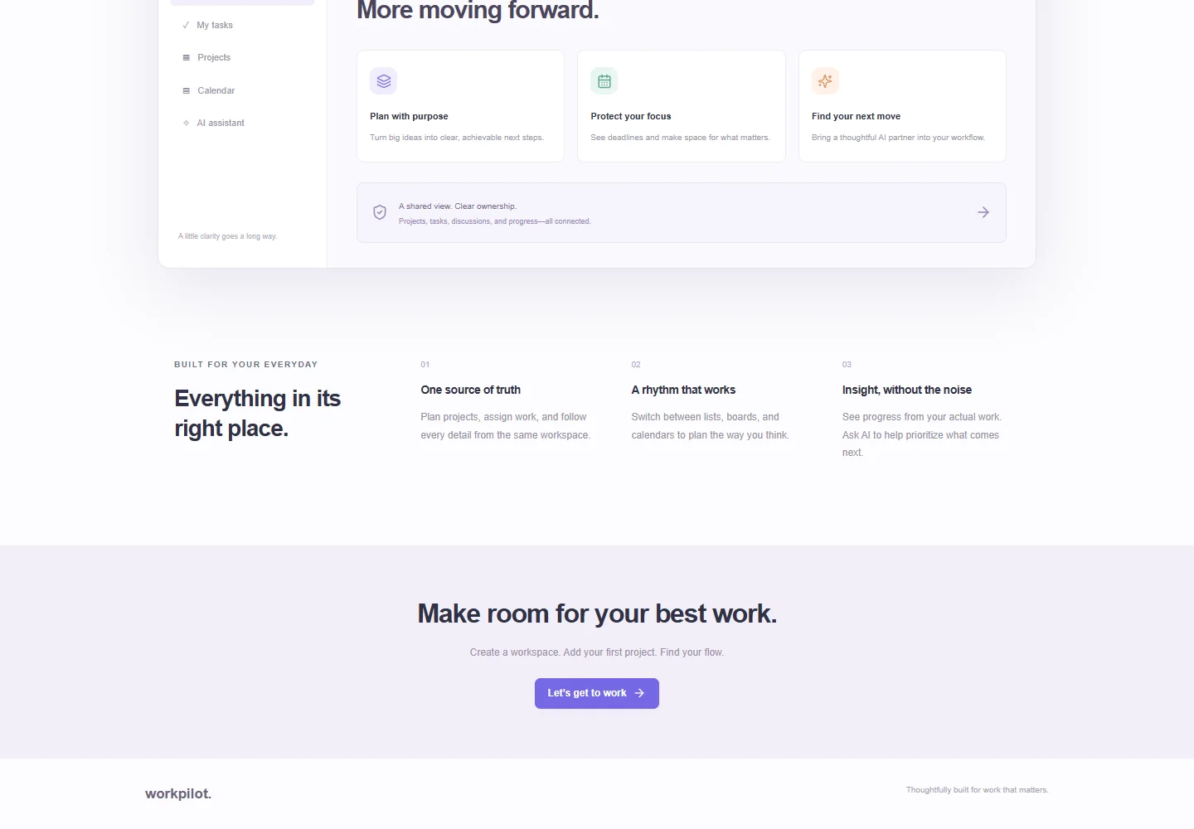
Task: Click 'Plan projects, assign work' paragraph
Action: 506,426
